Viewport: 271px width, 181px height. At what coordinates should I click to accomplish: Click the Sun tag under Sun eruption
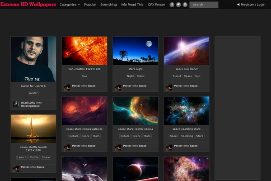tap(84, 76)
